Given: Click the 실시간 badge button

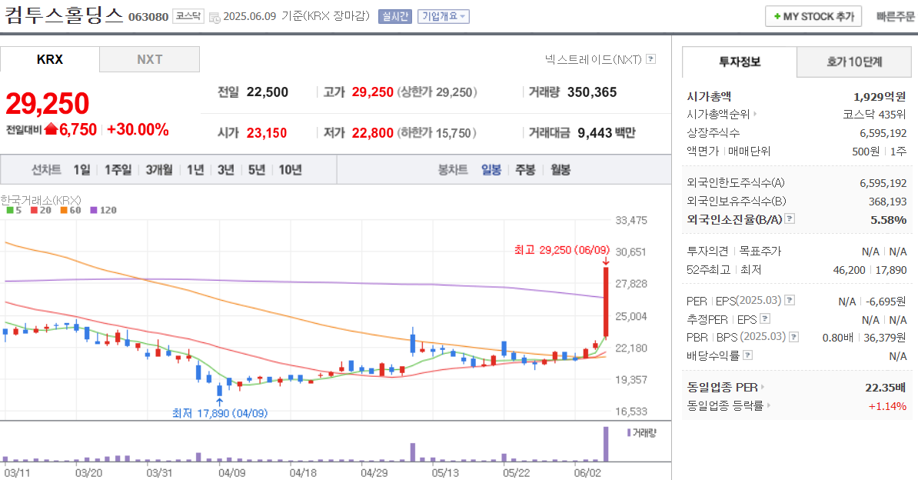Looking at the screenshot, I should 395,16.
